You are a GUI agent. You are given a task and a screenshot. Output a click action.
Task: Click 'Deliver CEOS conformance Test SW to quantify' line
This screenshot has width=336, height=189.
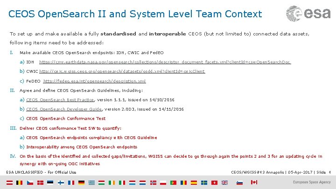[x=70, y=128]
